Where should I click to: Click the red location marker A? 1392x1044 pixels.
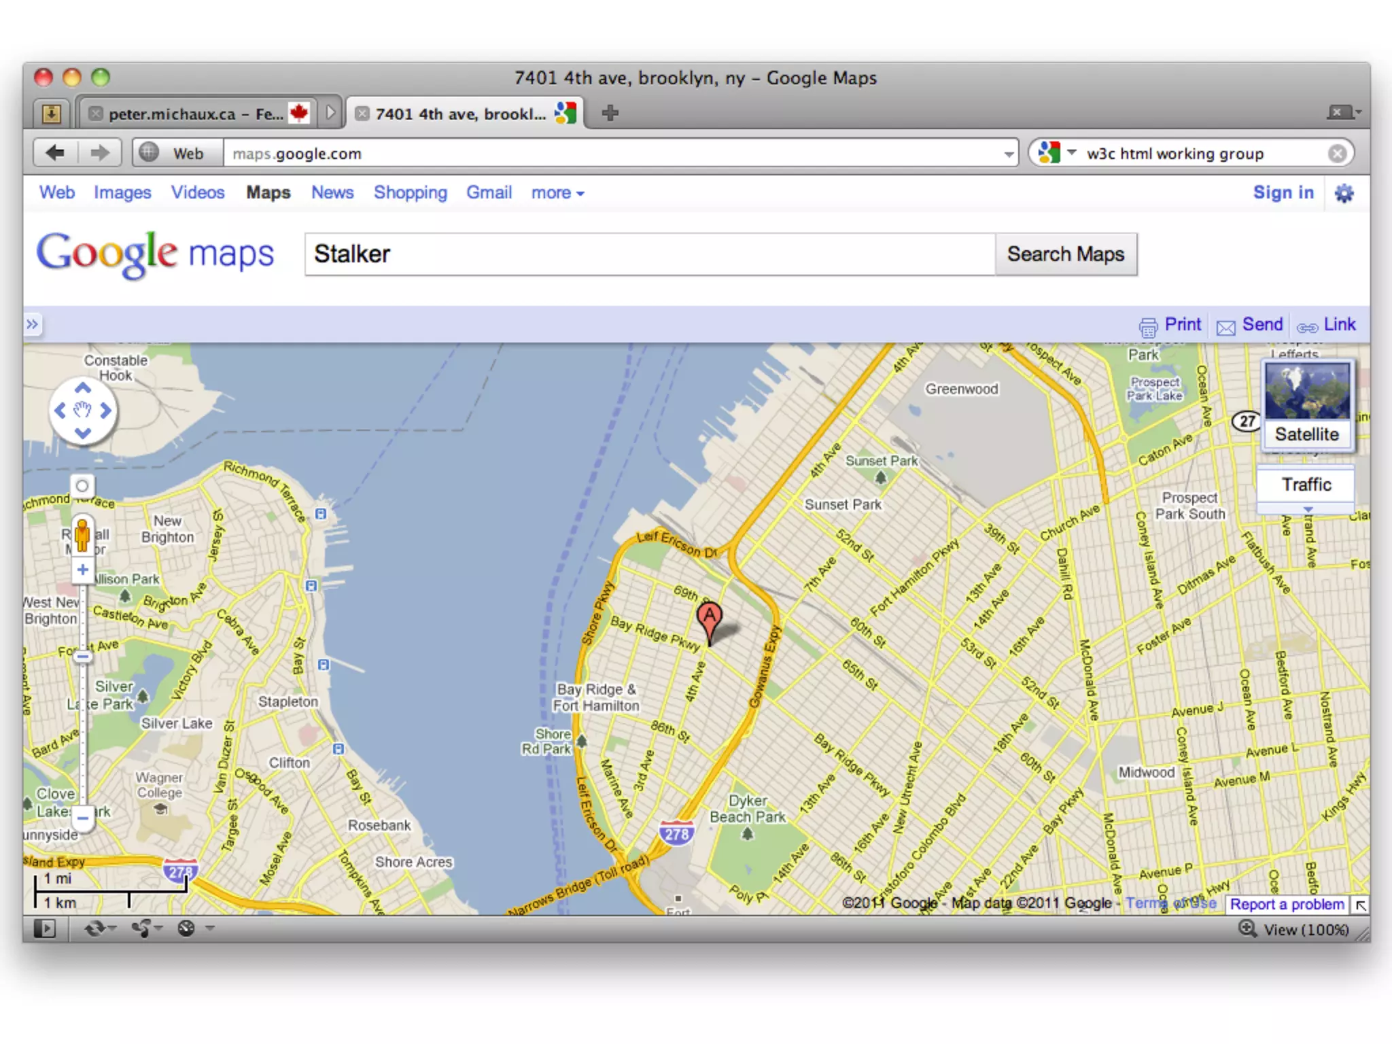pyautogui.click(x=709, y=617)
